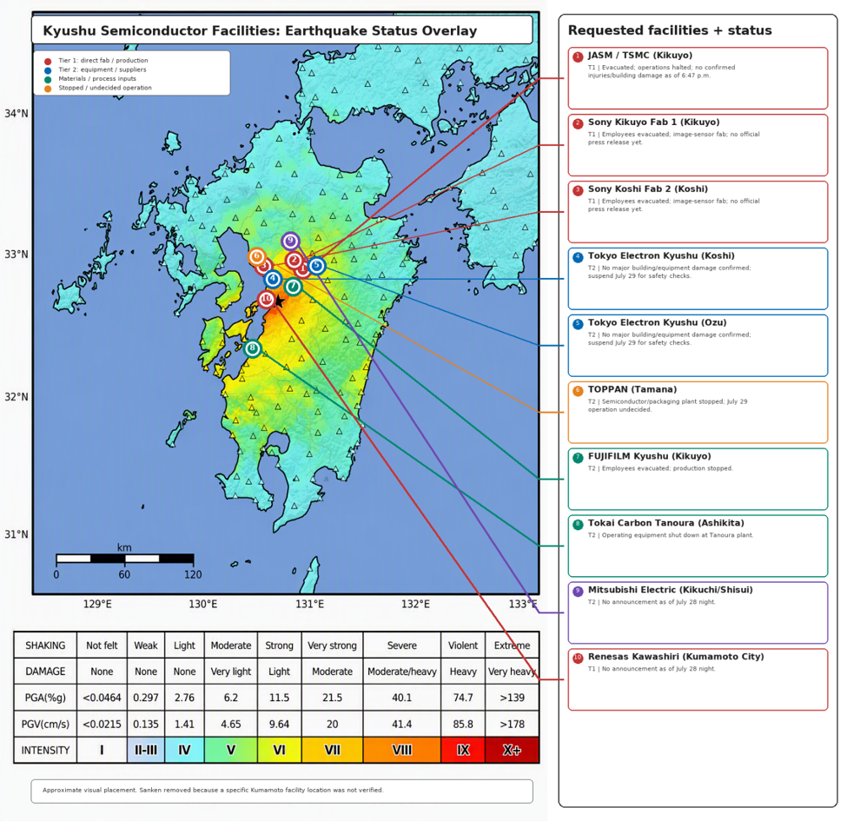The image size is (847, 821).
Task: Click badge 3 on the Sony Koshi Fab 2 card
Action: [578, 190]
